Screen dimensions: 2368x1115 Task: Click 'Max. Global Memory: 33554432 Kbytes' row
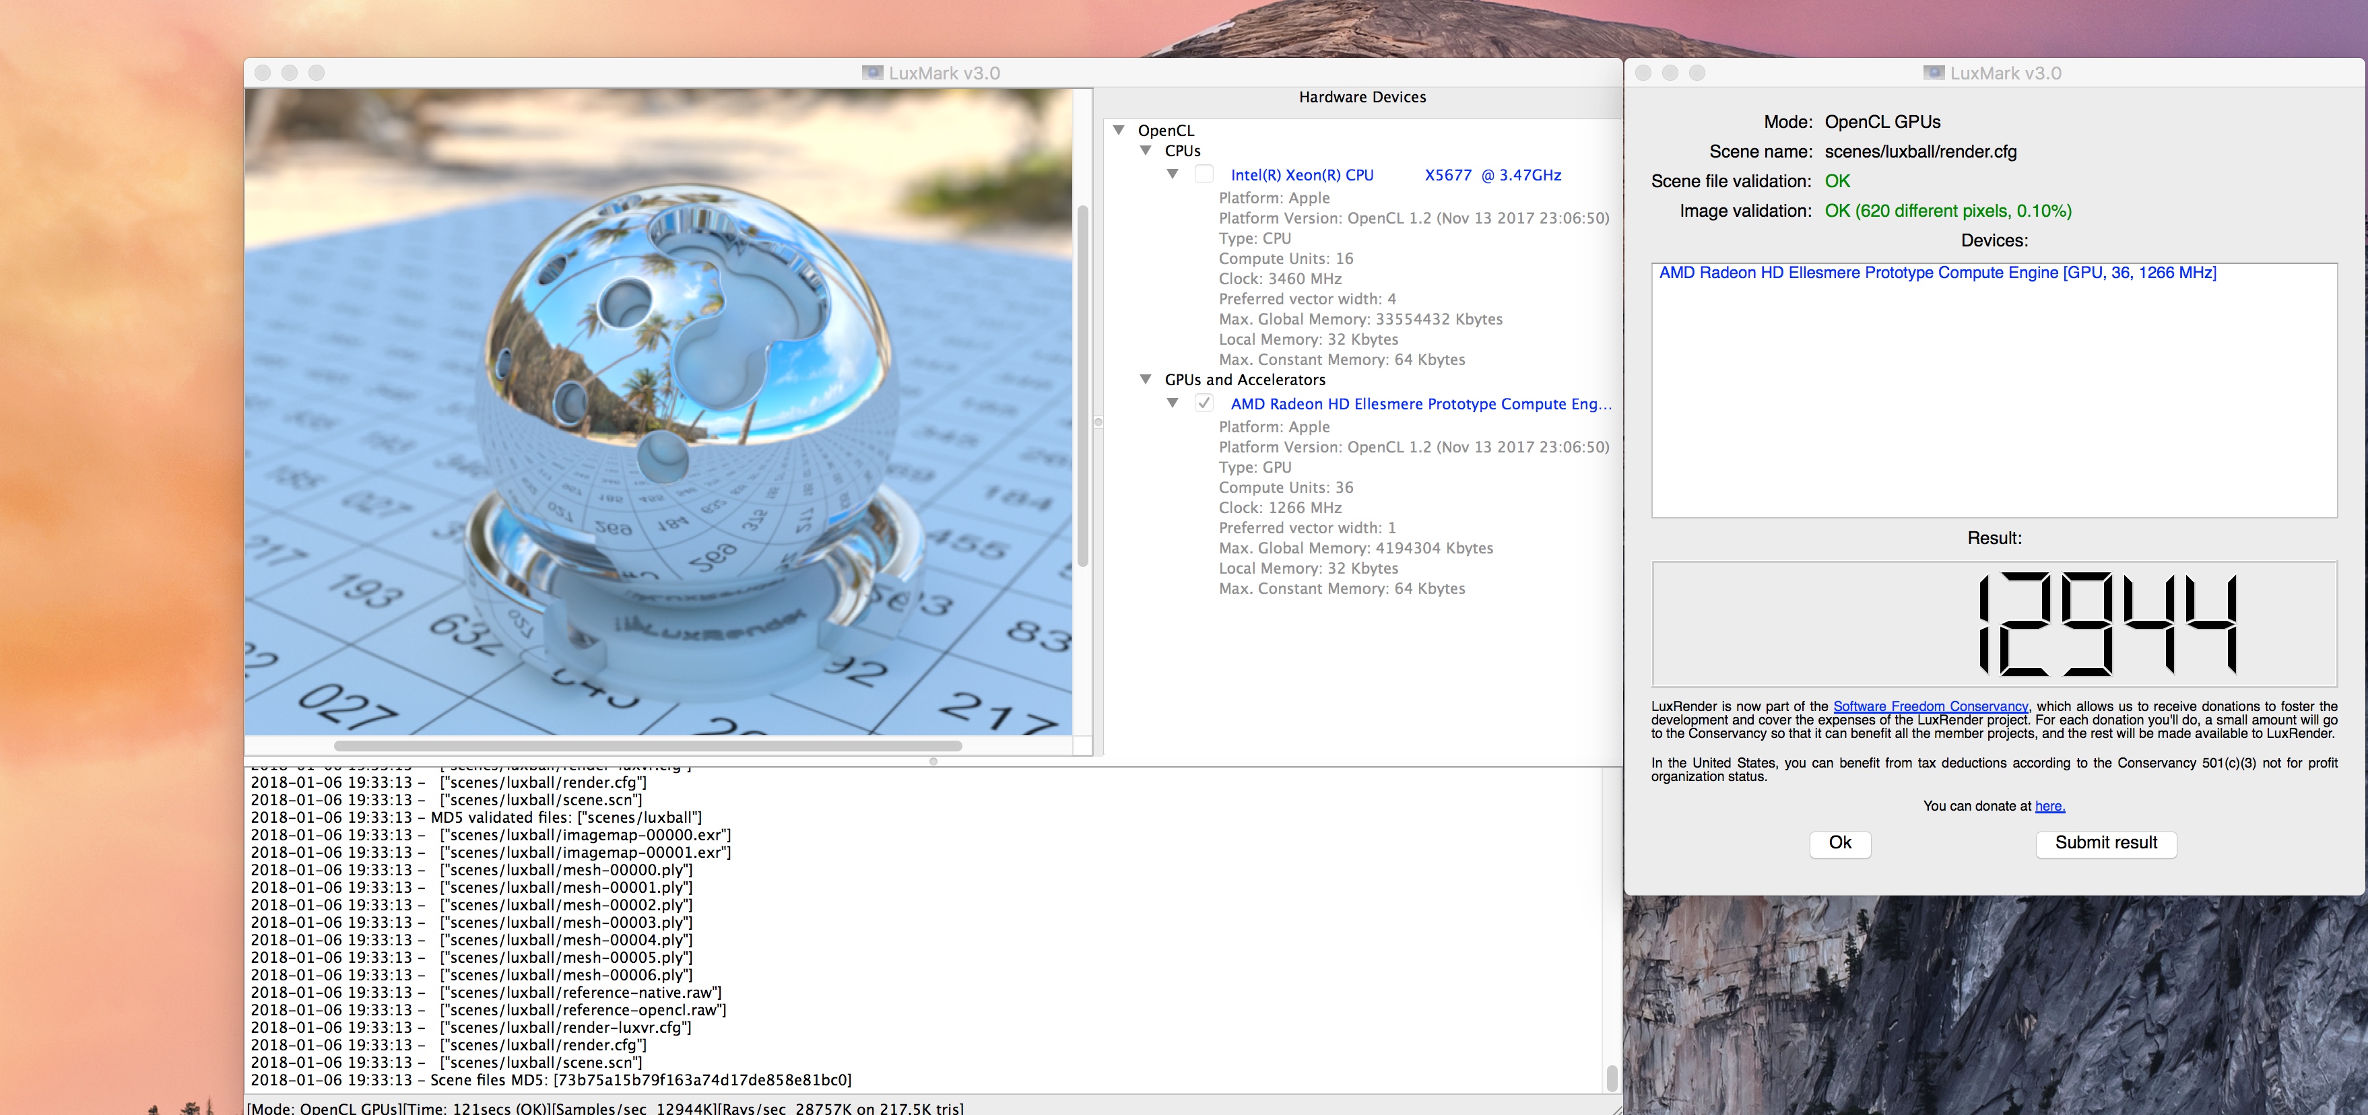tap(1360, 319)
